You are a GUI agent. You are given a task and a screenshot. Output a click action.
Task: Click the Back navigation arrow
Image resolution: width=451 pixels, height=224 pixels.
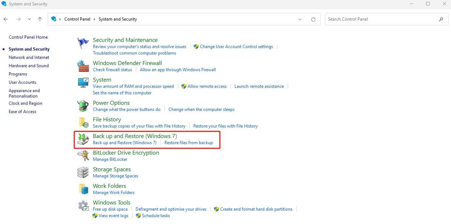6,19
